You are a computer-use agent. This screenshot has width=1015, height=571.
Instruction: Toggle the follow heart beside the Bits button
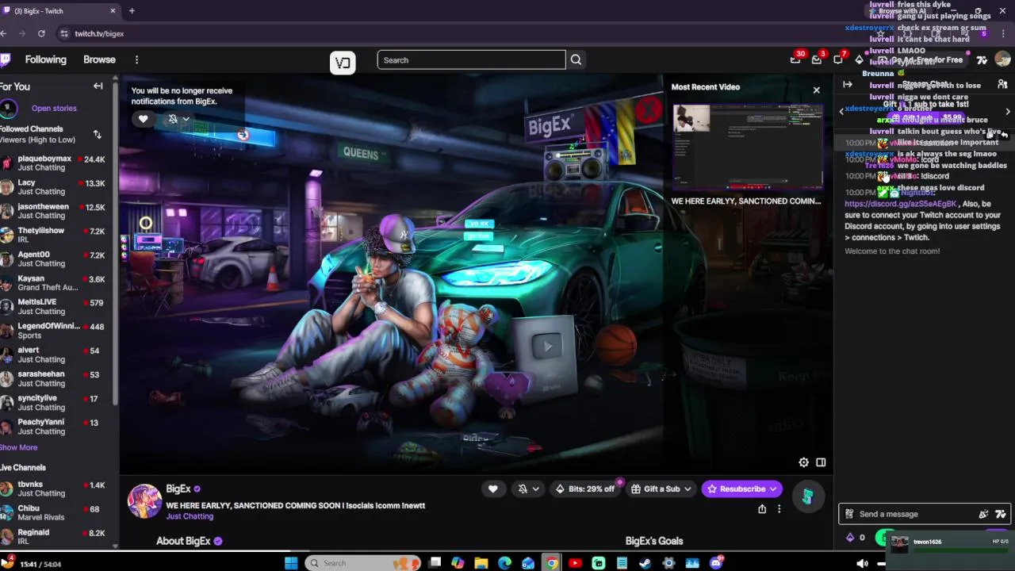coord(492,489)
